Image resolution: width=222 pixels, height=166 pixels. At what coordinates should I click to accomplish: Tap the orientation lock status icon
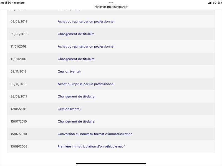[219, 3]
